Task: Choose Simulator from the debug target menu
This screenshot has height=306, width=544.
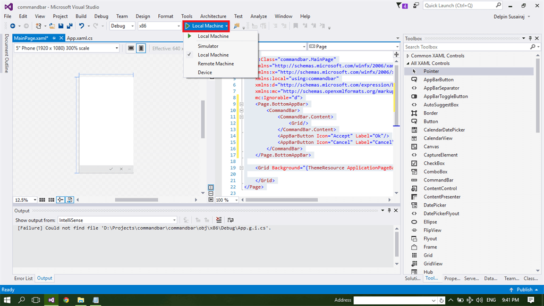Action: (208, 46)
